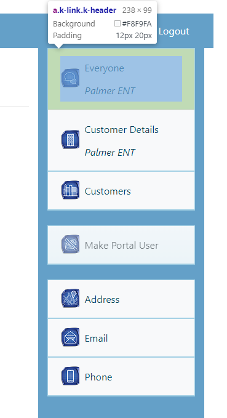Click the Customers buildings icon

tap(70, 190)
